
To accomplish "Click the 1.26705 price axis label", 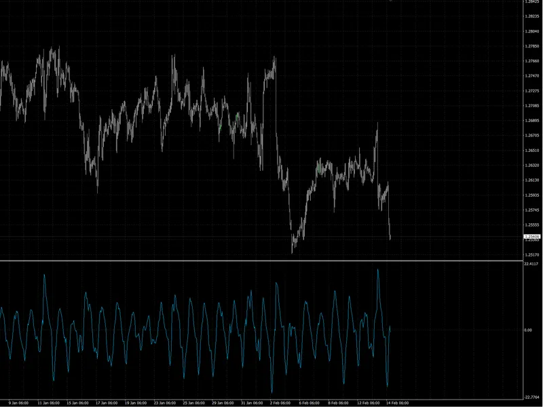I will coord(531,135).
